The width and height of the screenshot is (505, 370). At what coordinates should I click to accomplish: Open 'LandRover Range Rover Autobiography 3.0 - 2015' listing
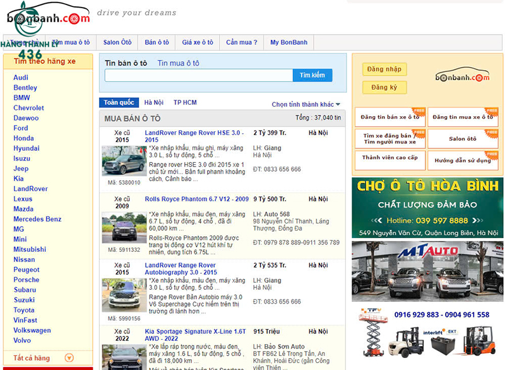[x=181, y=268]
